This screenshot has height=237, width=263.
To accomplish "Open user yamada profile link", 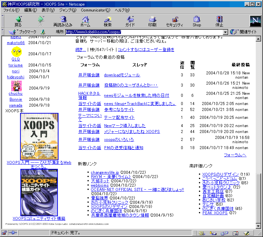I will tap(15, 105).
